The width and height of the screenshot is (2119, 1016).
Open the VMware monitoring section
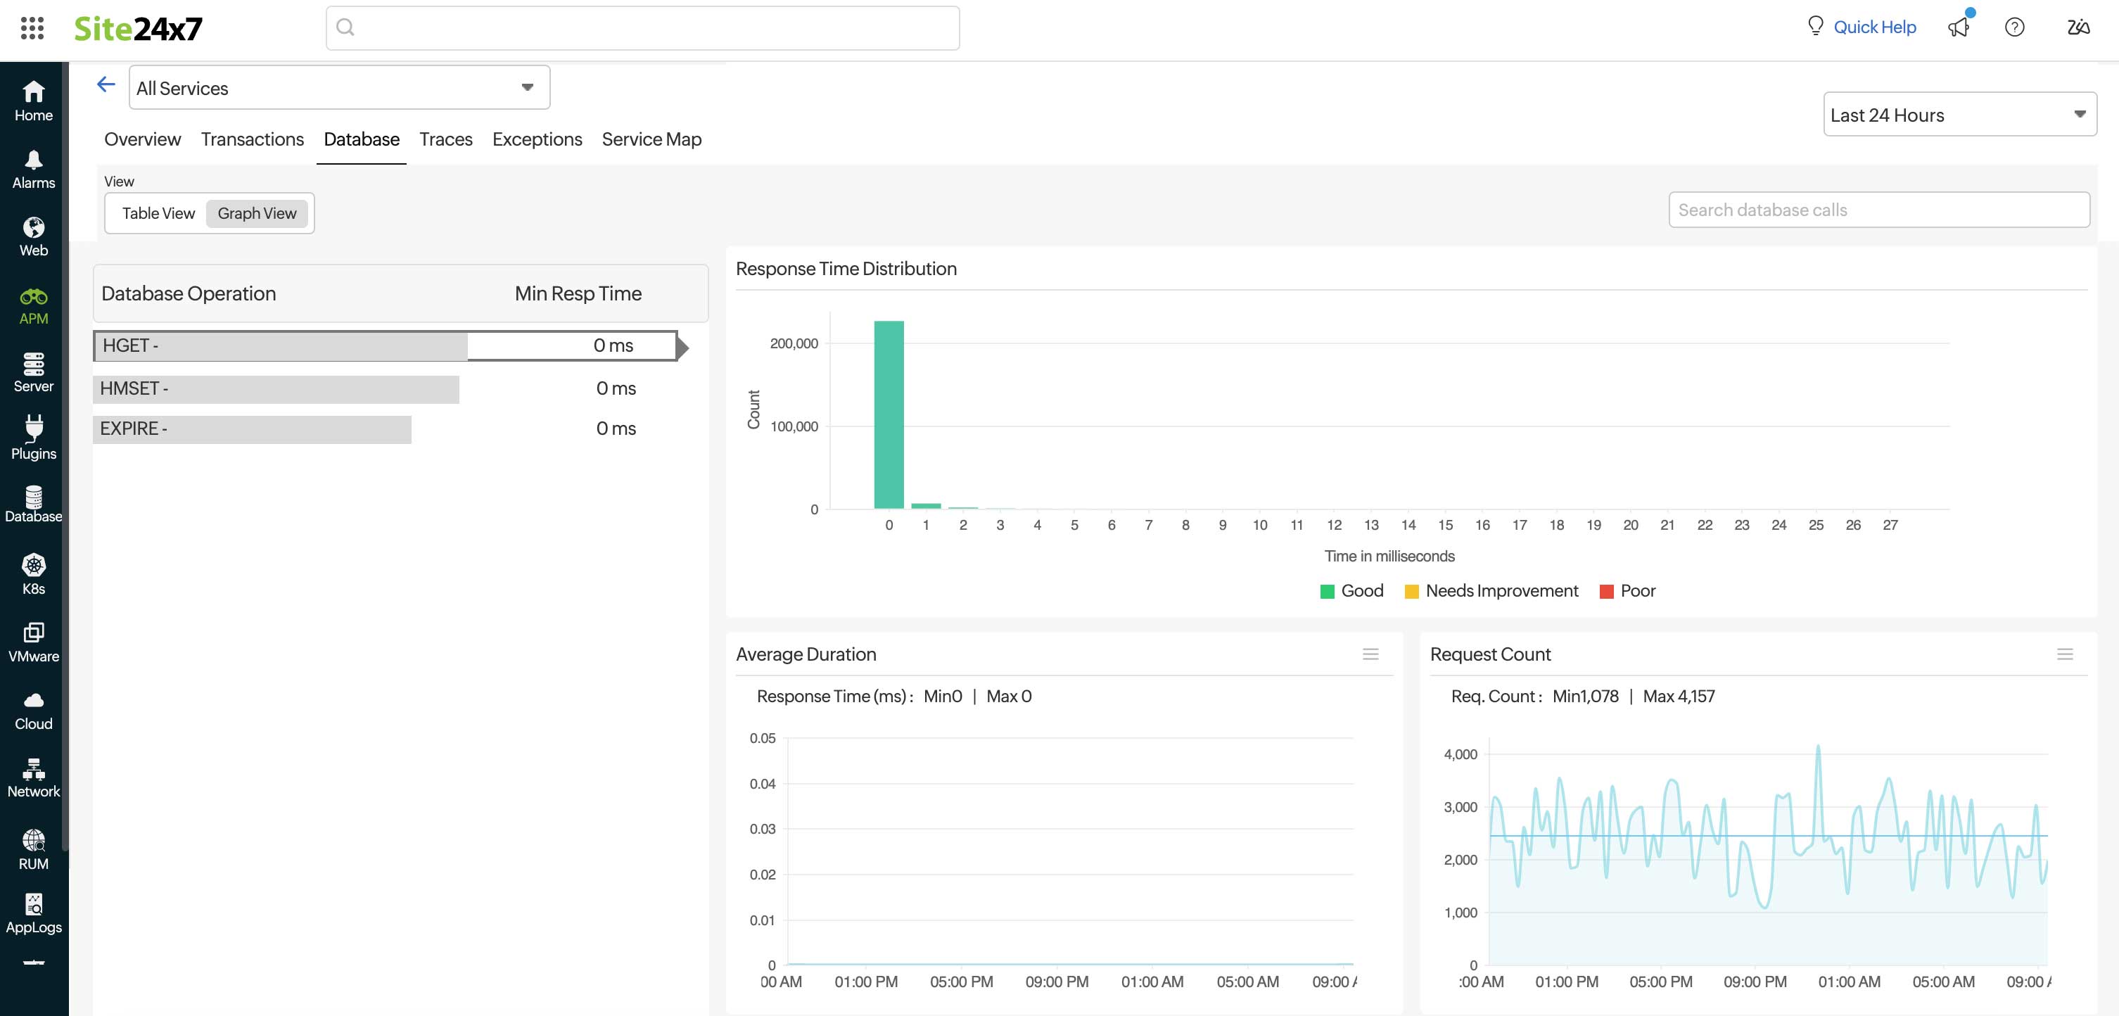(33, 640)
